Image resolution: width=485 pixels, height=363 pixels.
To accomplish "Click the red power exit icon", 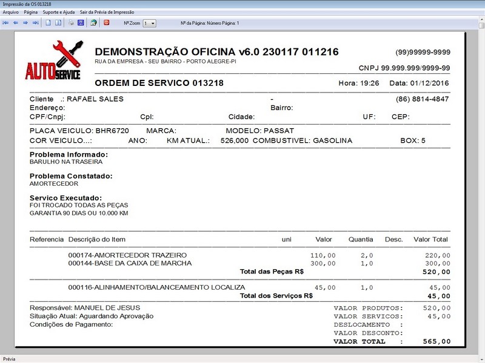I will [x=107, y=22].
